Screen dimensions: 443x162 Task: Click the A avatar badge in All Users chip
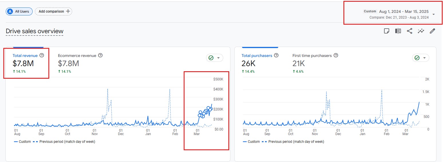pyautogui.click(x=10, y=11)
